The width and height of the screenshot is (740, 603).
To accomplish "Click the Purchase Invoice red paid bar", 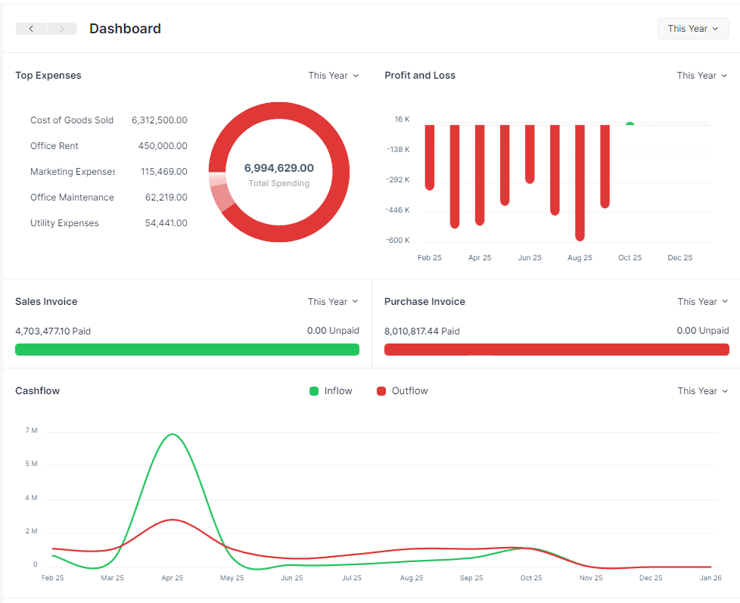I will click(x=556, y=350).
